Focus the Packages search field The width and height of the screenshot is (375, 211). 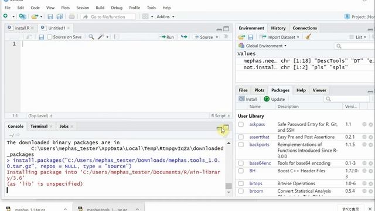346,99
